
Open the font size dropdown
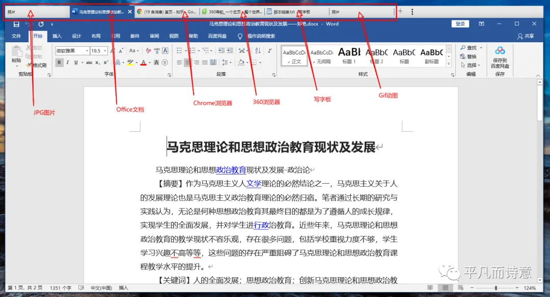pos(105,50)
